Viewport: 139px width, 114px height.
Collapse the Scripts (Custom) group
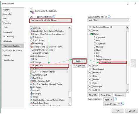94,59
